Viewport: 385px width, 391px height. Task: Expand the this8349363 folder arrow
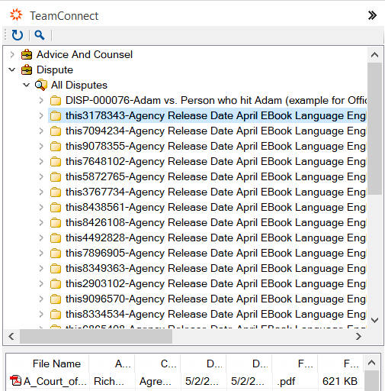coord(41,268)
